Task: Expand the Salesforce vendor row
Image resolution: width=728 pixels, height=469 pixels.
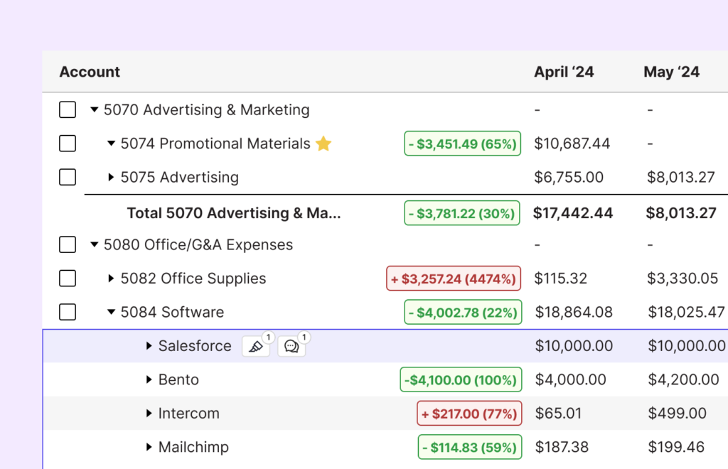Action: [x=149, y=346]
